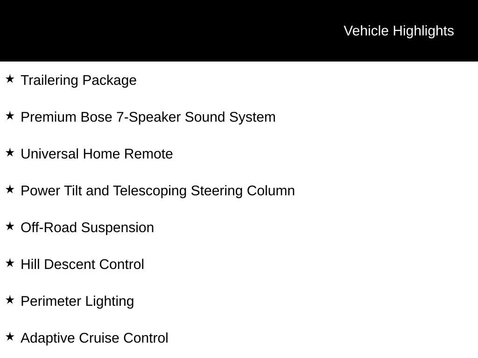Click the star beside Adaptive Cruise Control
Image resolution: width=478 pixels, height=358 pixels.
coord(10,337)
